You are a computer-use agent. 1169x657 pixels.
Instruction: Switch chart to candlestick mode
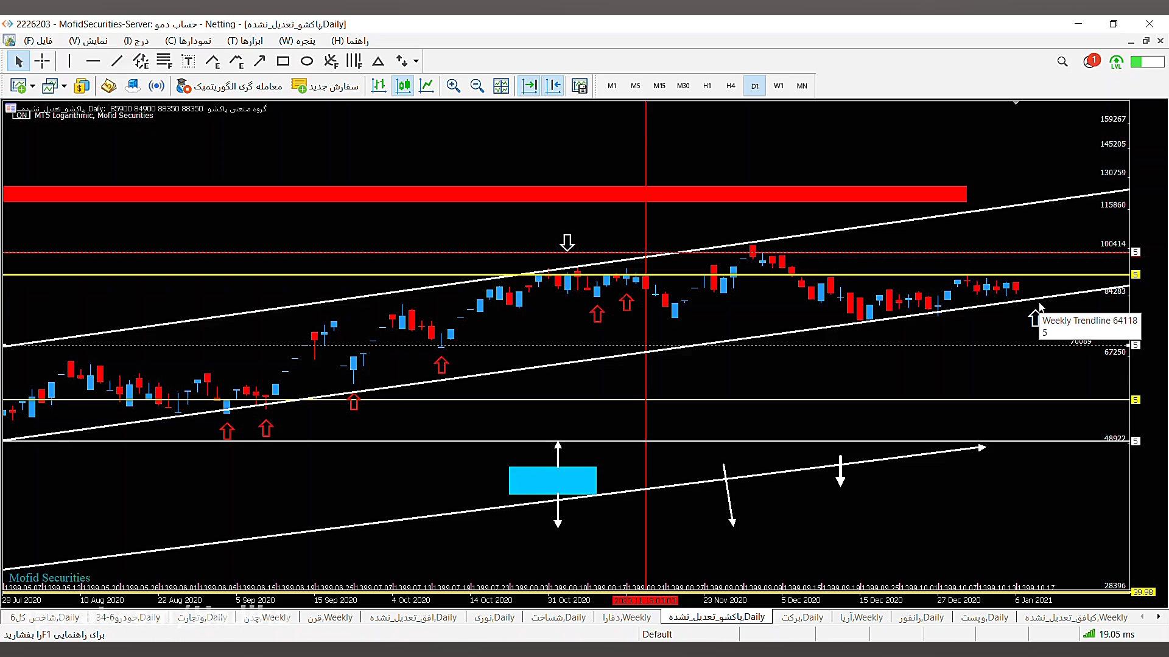pyautogui.click(x=403, y=86)
